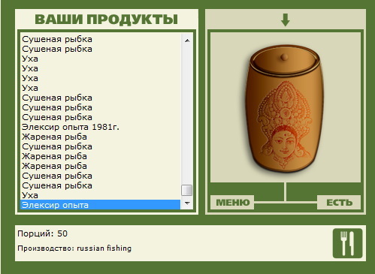Select the last Уха item above Элексир опыта
Viewport: 375px width, 274px height.
click(x=100, y=195)
